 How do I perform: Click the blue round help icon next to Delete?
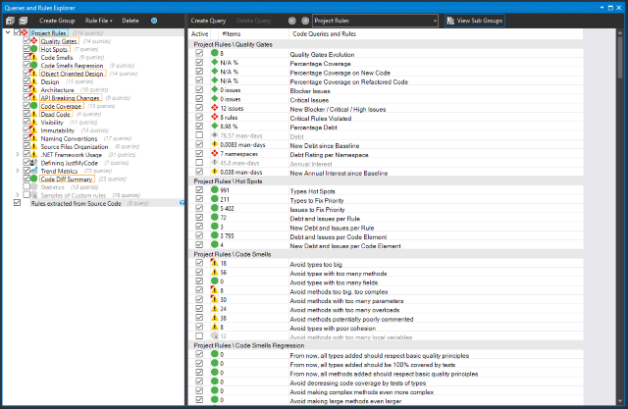[154, 21]
